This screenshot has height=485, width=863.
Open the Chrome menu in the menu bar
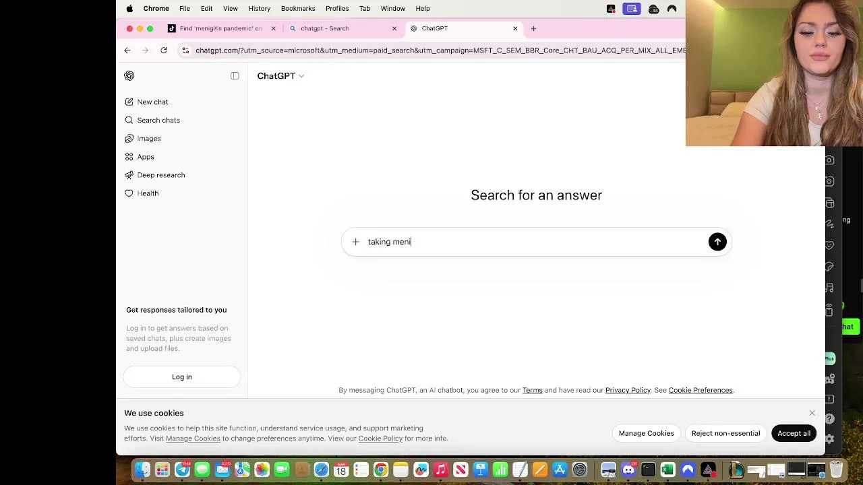click(x=156, y=8)
